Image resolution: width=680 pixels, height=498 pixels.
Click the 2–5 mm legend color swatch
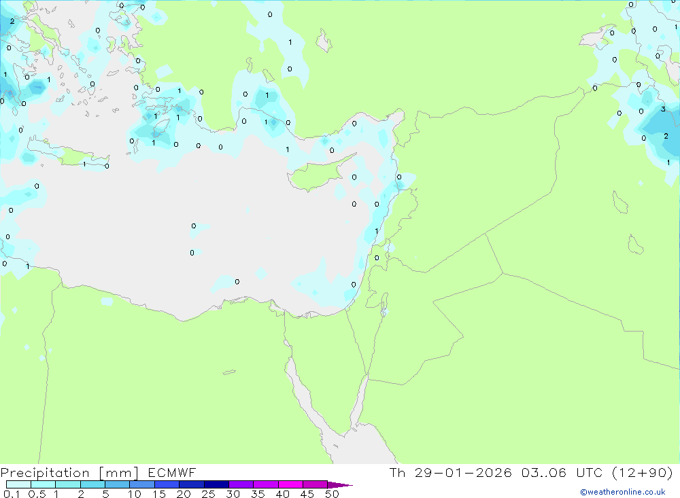92,484
